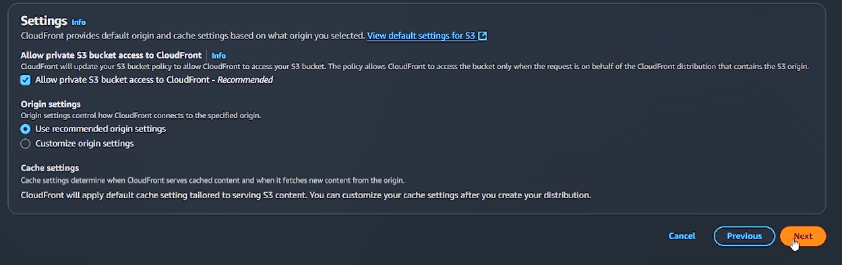The image size is (842, 265).
Task: Click the bold Cache settings subheading
Action: [x=50, y=168]
